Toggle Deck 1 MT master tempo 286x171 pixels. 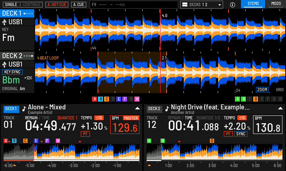(x=85, y=134)
